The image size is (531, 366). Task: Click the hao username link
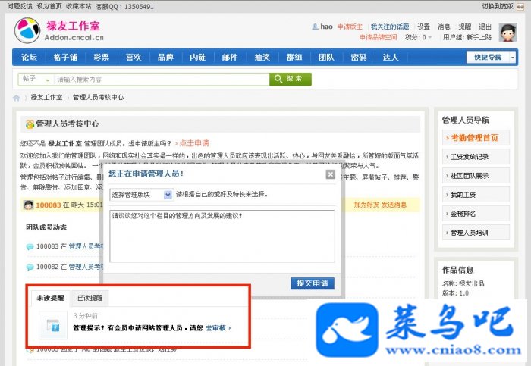tap(326, 27)
